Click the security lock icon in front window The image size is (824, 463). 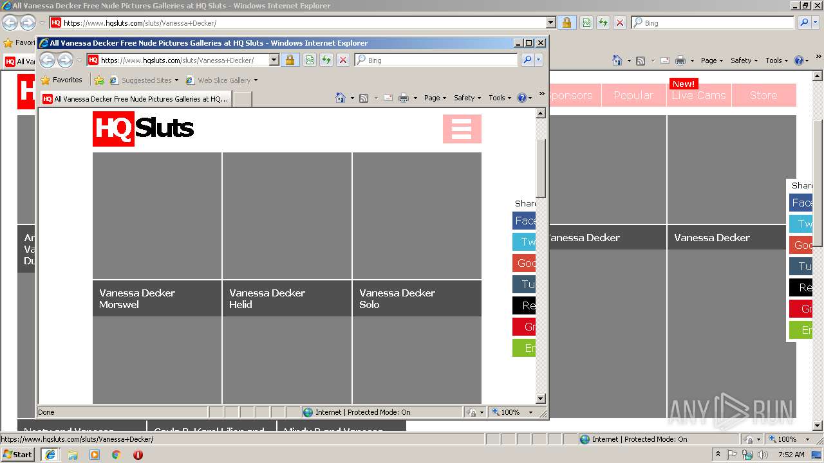tap(290, 60)
